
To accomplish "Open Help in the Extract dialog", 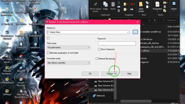I will click(129, 74).
